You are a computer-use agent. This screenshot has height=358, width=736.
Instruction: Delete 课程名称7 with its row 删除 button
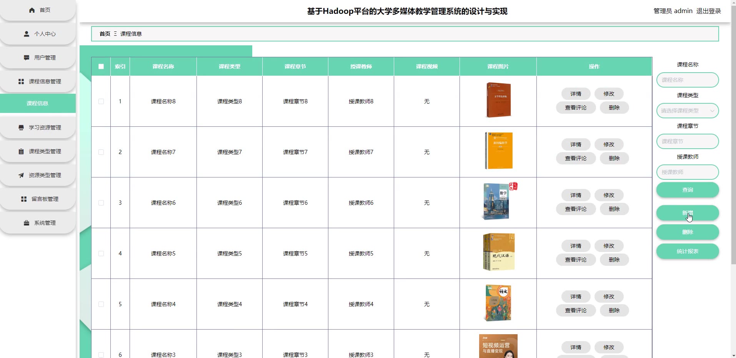614,158
